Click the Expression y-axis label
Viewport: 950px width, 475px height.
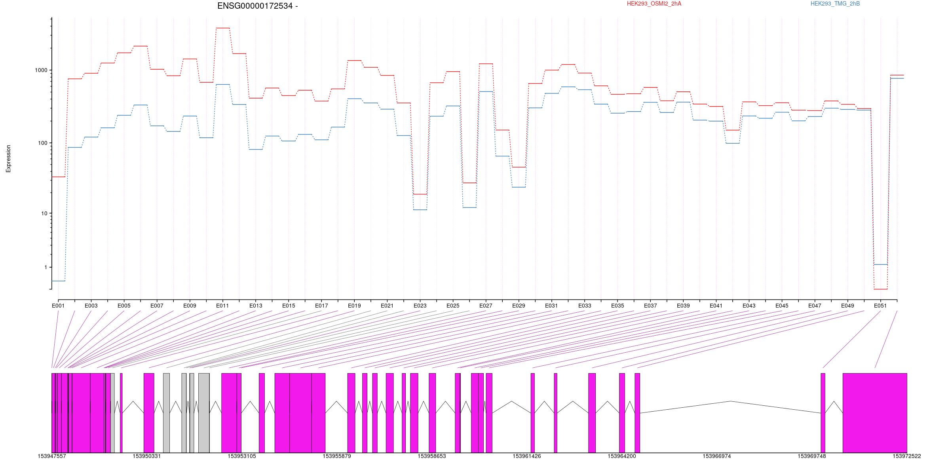click(8, 159)
